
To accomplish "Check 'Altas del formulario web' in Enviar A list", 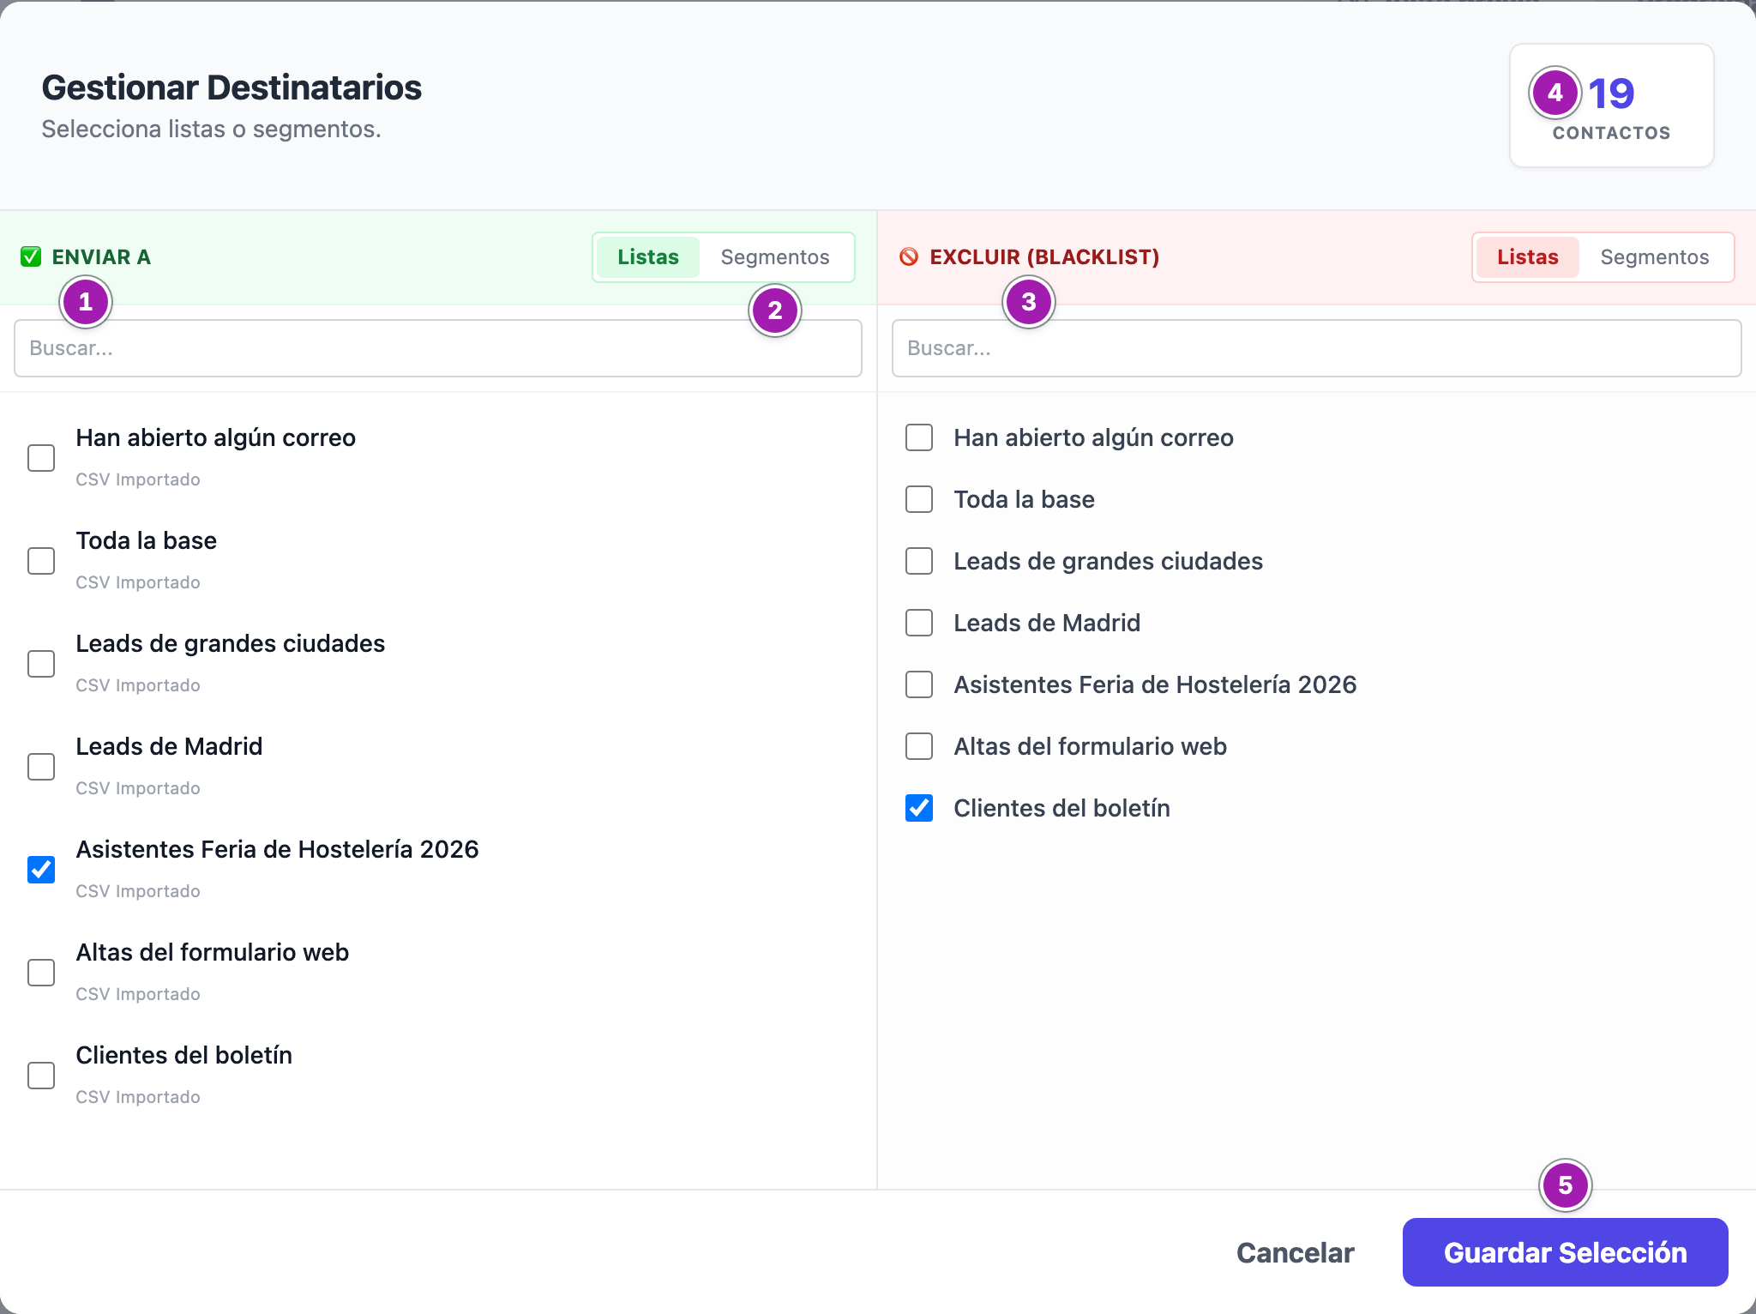I will (x=41, y=973).
